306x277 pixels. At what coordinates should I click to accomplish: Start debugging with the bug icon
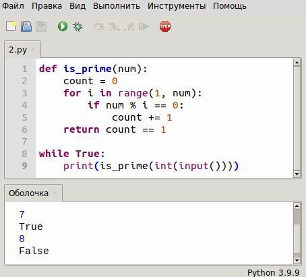pyautogui.click(x=78, y=26)
